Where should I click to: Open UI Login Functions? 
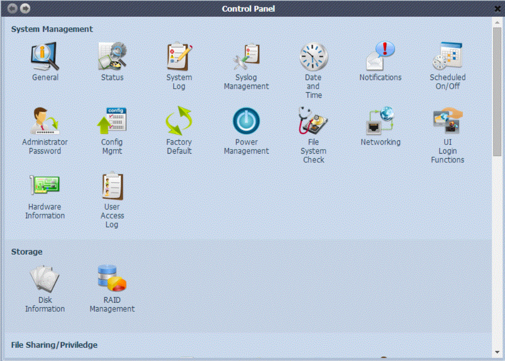point(448,121)
